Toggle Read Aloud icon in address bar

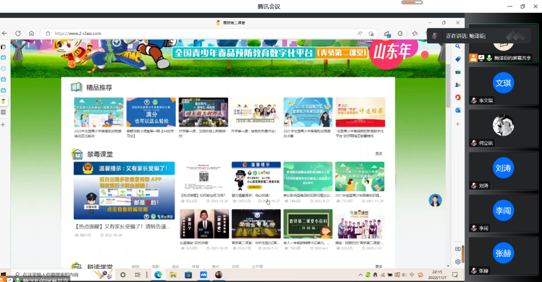pyautogui.click(x=360, y=33)
